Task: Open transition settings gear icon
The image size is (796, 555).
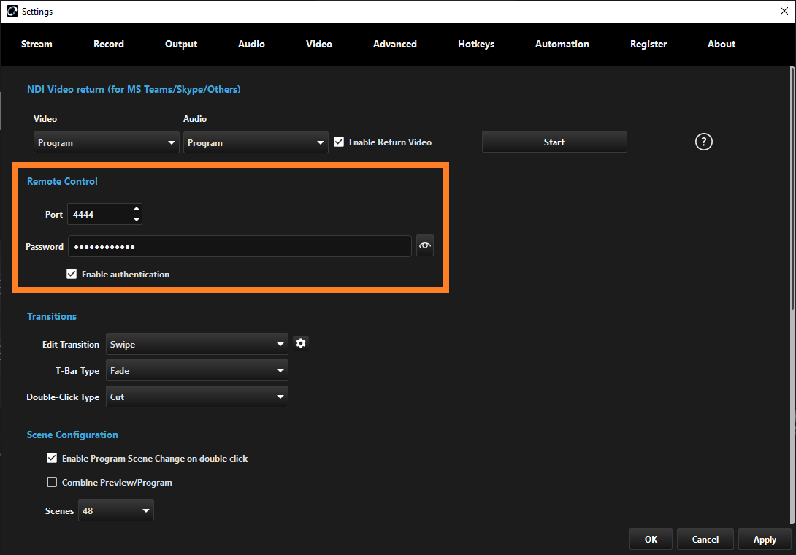Action: click(x=301, y=343)
